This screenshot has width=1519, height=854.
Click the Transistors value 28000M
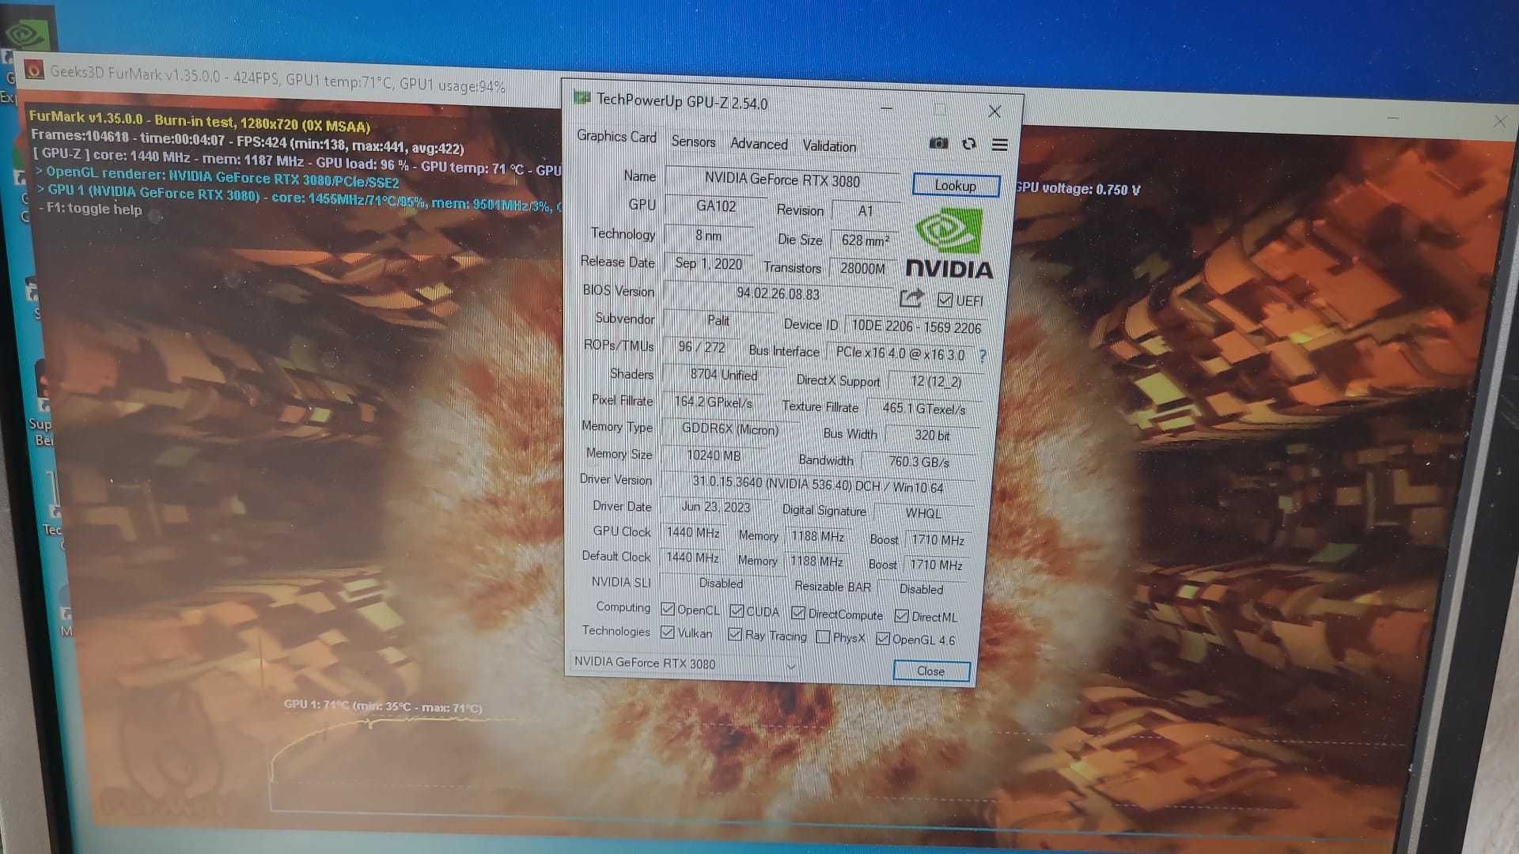pyautogui.click(x=862, y=268)
